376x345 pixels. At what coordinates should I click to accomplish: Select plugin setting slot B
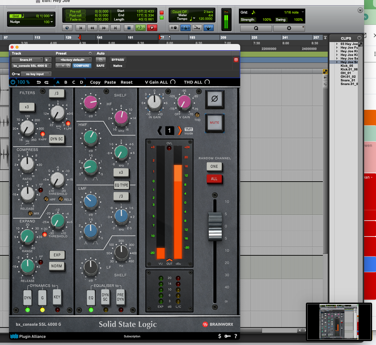click(66, 82)
